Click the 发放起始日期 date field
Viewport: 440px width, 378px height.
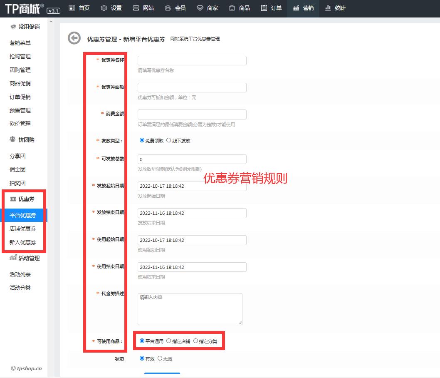(192, 186)
